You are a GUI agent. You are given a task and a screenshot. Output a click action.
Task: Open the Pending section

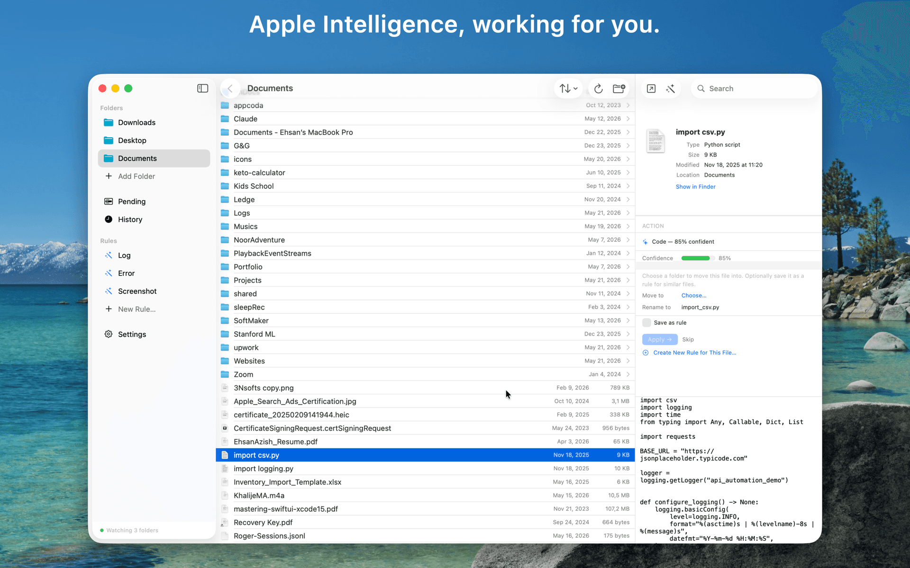coord(154,202)
